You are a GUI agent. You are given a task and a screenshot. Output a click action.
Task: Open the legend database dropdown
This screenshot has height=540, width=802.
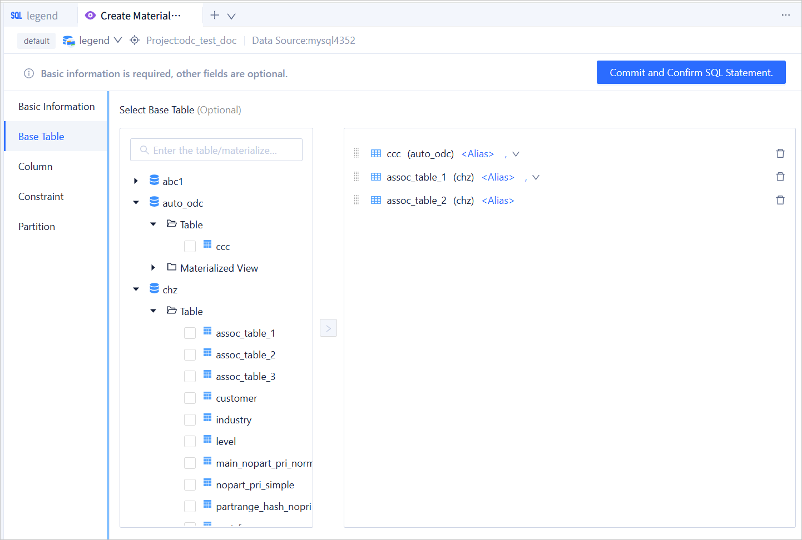tap(117, 41)
